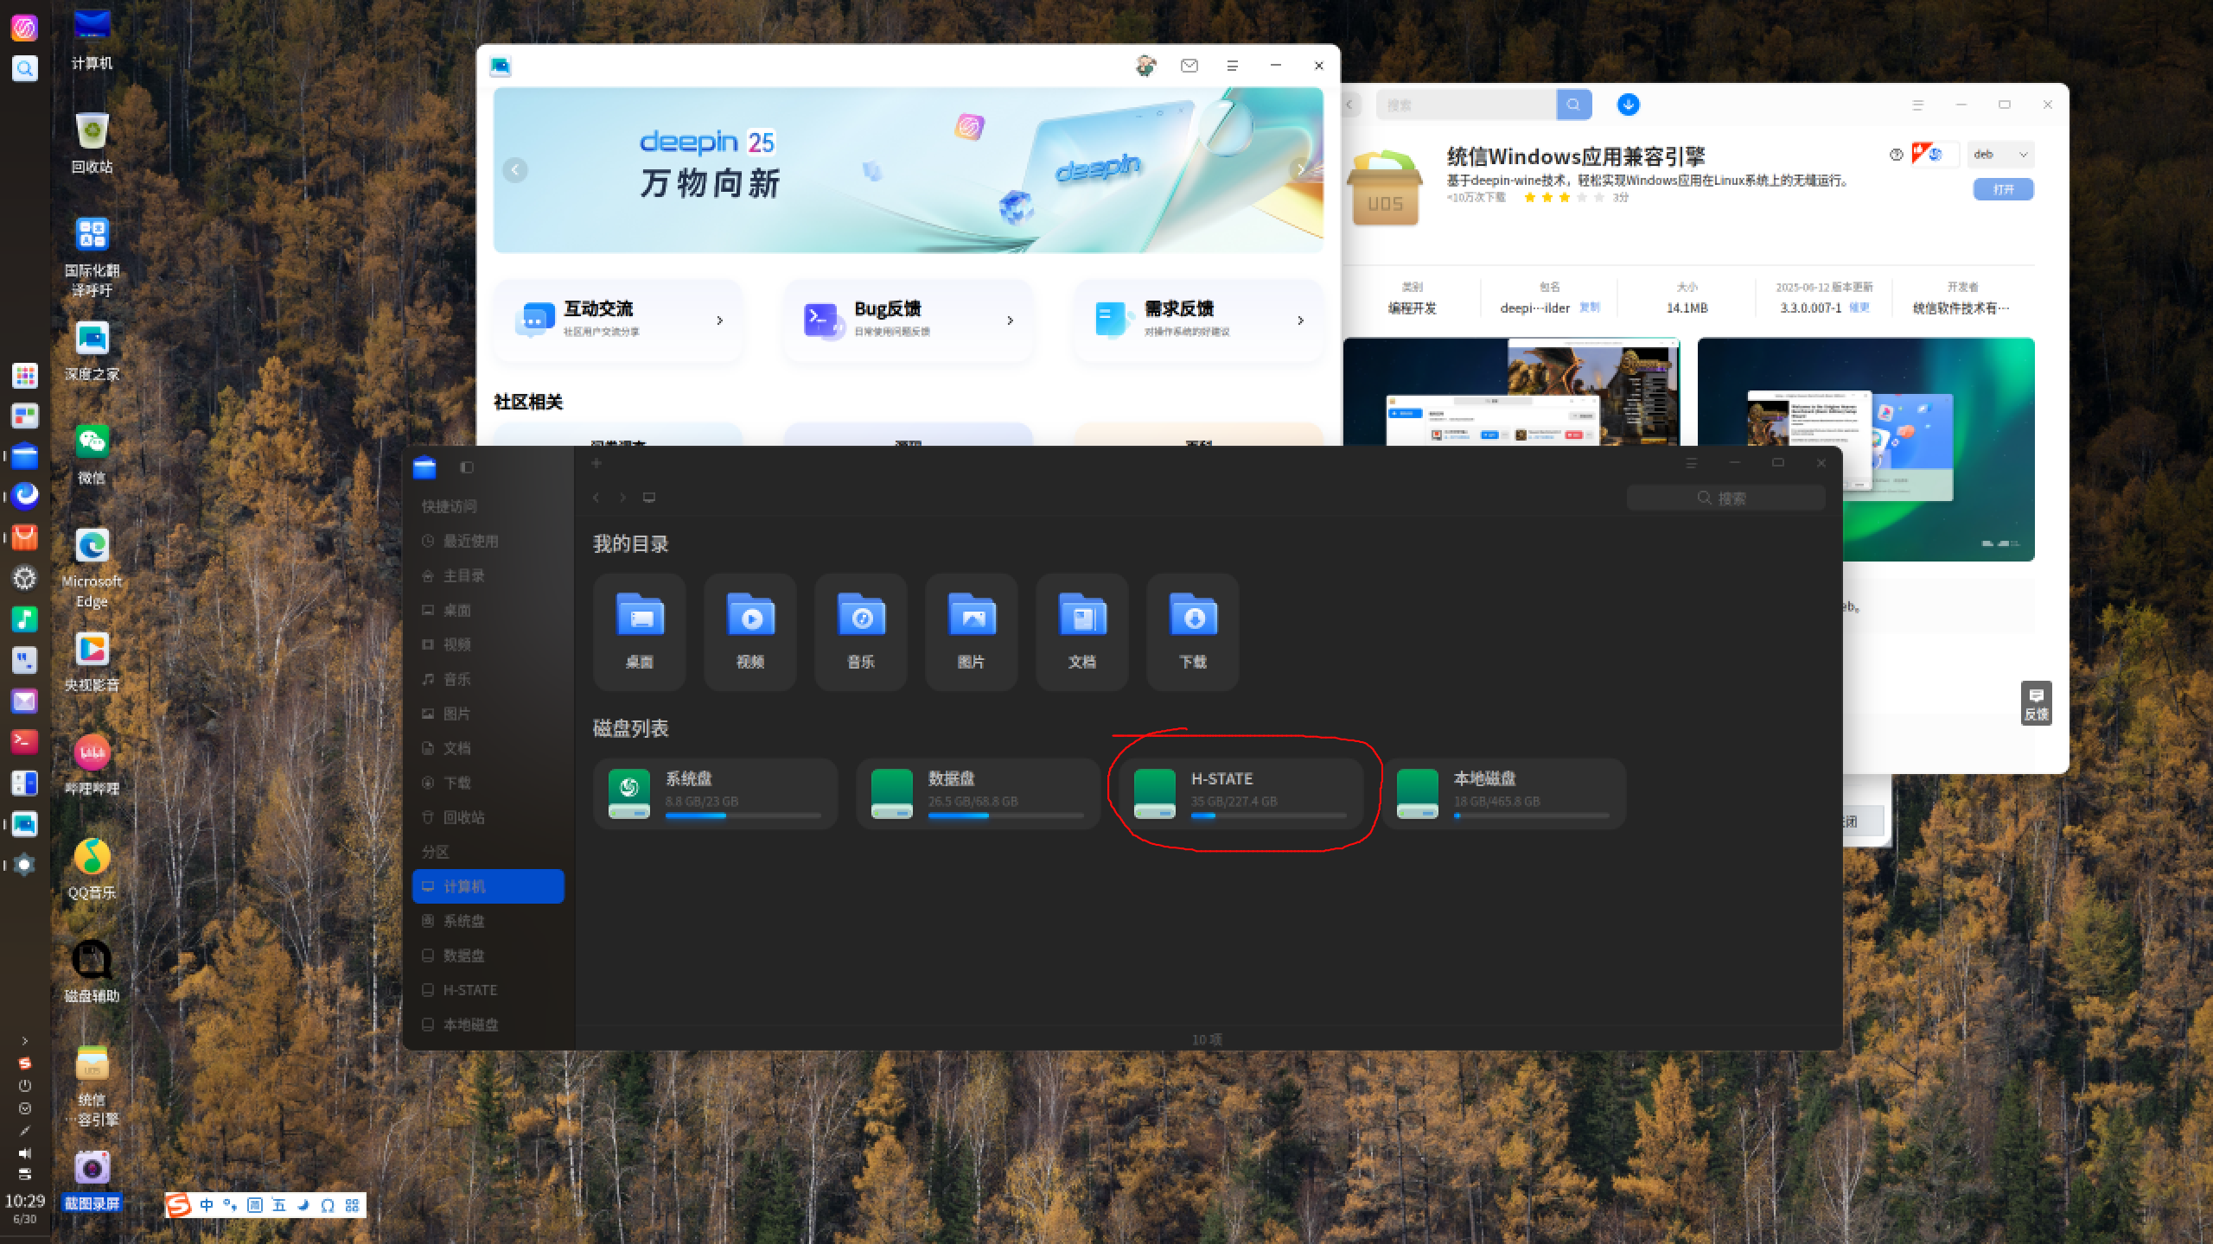2213x1244 pixels.
Task: Open the downloads icon in app store
Action: pos(1629,105)
